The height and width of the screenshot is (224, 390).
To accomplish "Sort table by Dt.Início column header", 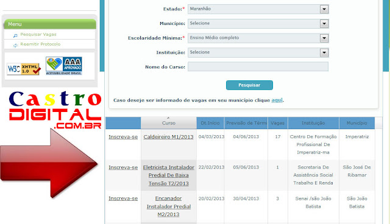I will pos(210,123).
